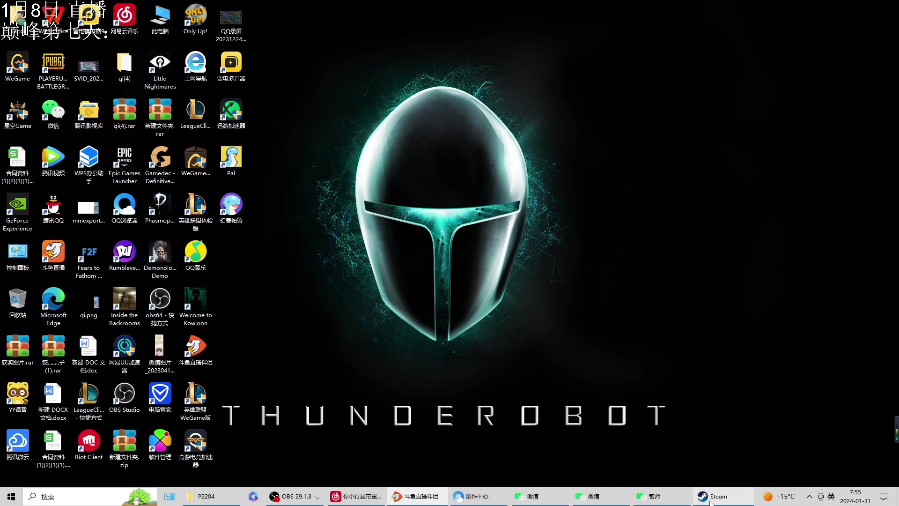The width and height of the screenshot is (899, 506).
Task: Open Windows Start menu
Action: pos(11,497)
